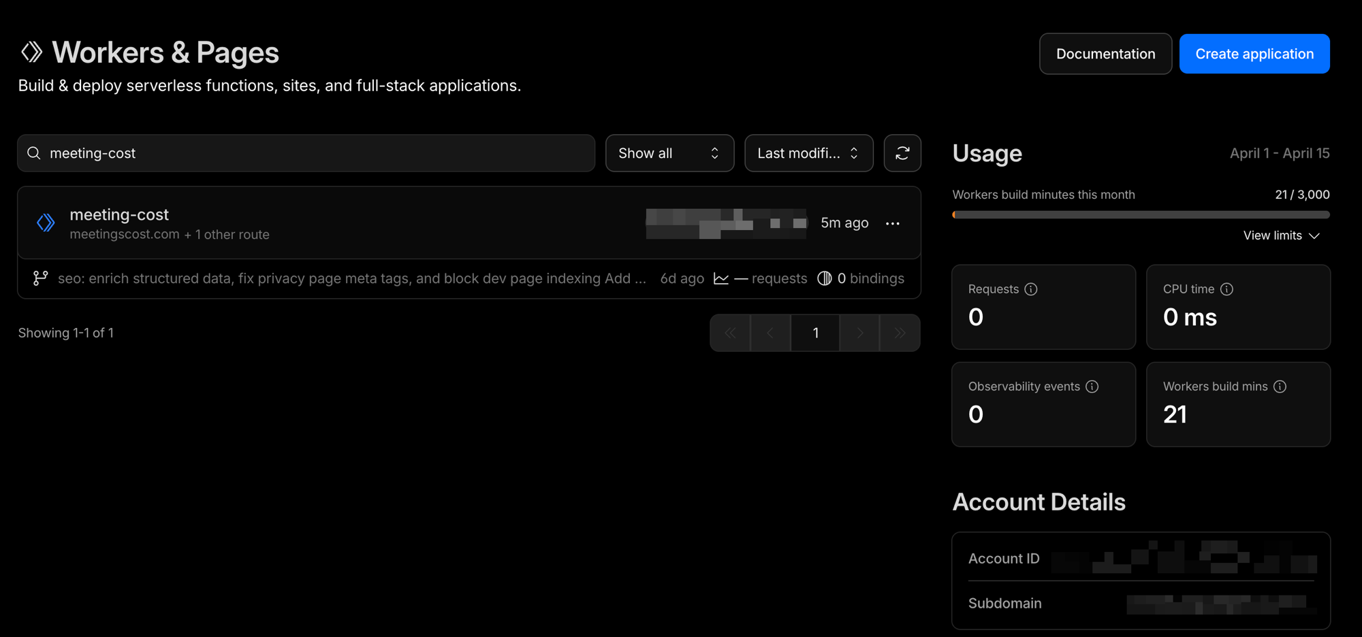This screenshot has width=1362, height=637.
Task: Click the requests chart icon on the deployment
Action: click(x=721, y=278)
